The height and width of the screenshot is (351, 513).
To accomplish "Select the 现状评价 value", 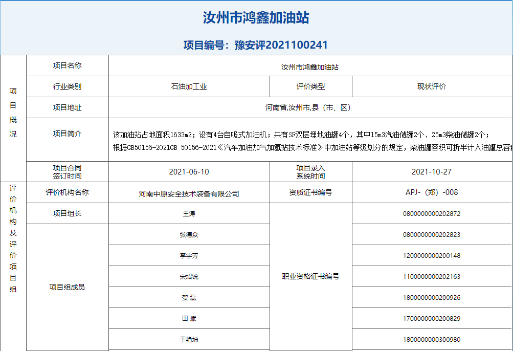I will 432,86.
